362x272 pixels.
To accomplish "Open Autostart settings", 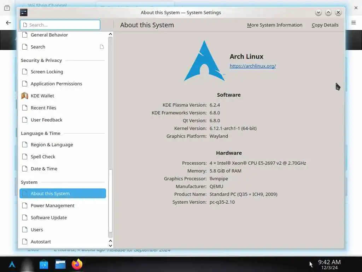I will [x=63, y=242].
